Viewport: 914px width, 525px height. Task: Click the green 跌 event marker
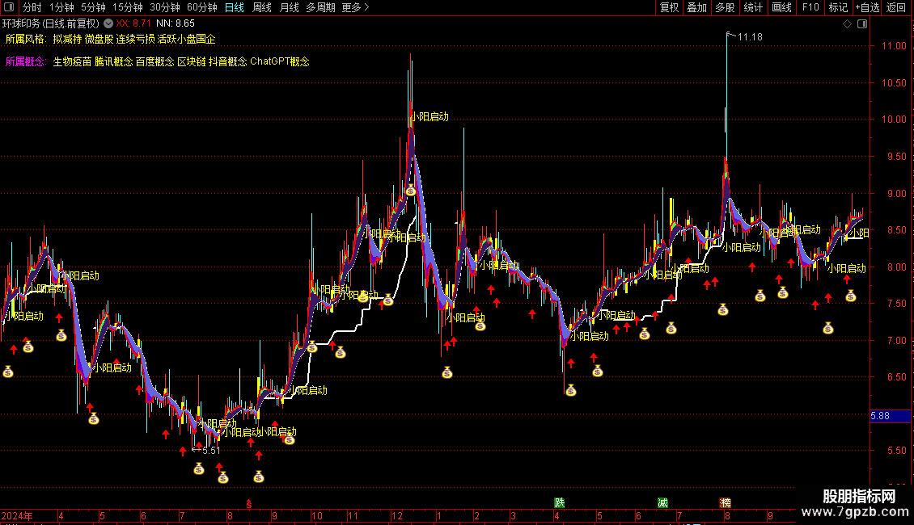560,502
